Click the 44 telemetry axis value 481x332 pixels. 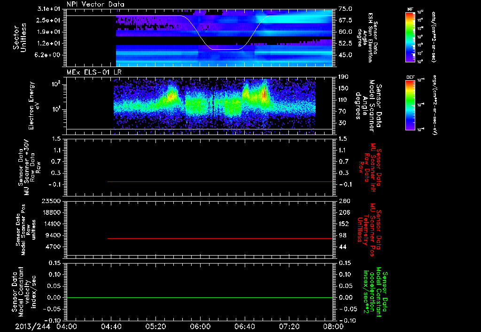pyautogui.click(x=342, y=247)
